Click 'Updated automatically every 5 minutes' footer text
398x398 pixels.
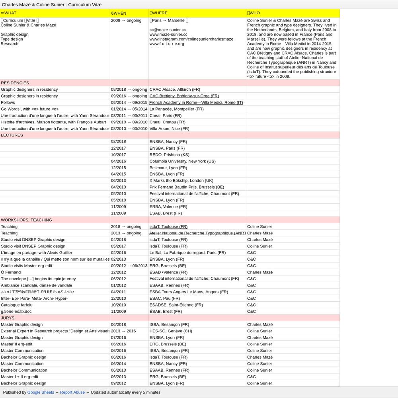pos(125,392)
